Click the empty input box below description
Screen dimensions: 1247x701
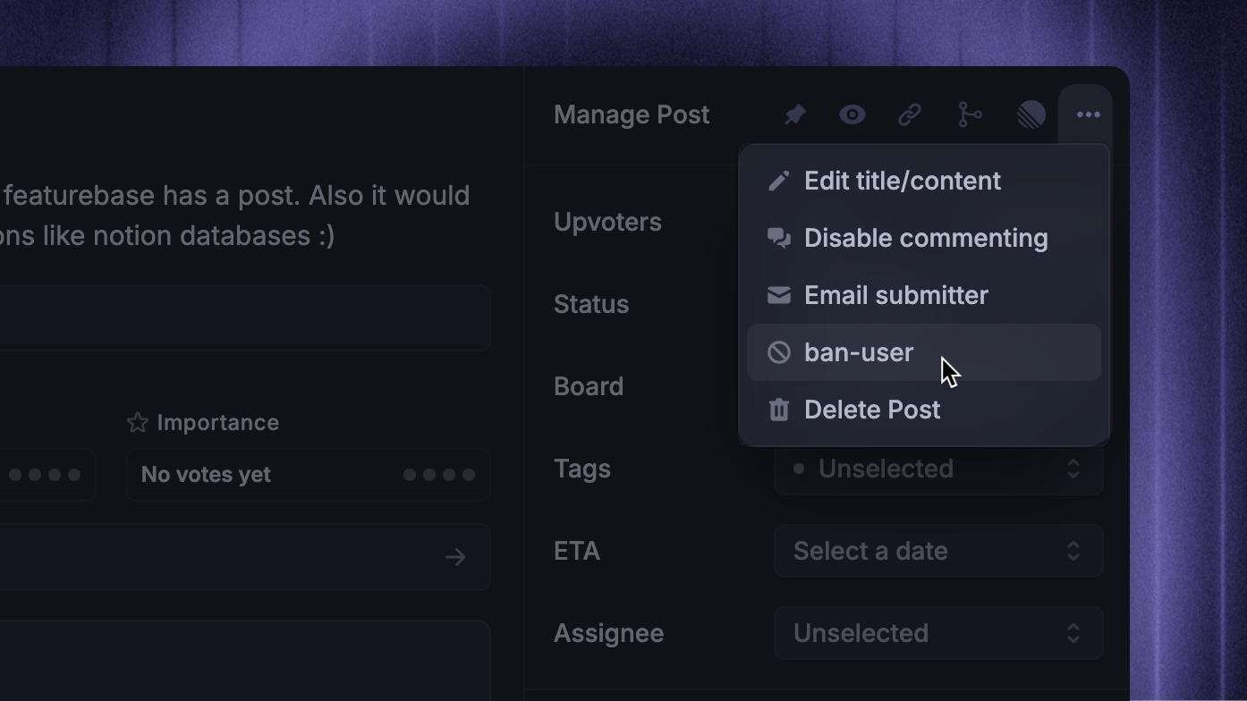point(245,317)
